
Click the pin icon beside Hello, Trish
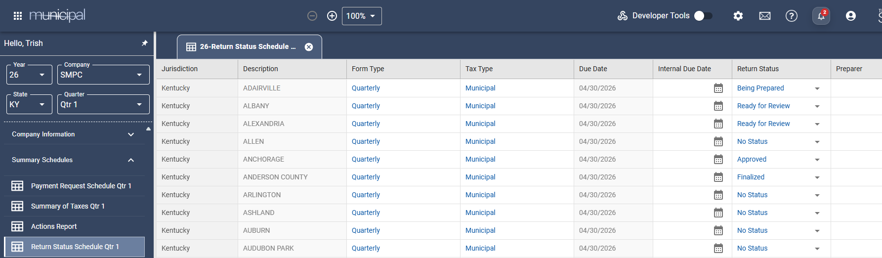[145, 43]
